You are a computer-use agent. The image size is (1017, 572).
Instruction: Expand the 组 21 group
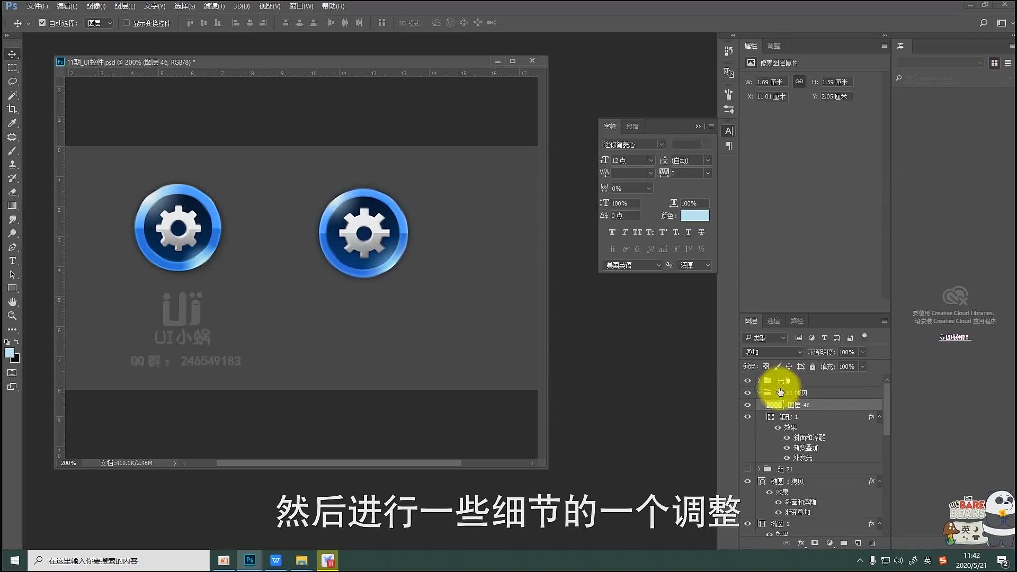[x=759, y=469]
